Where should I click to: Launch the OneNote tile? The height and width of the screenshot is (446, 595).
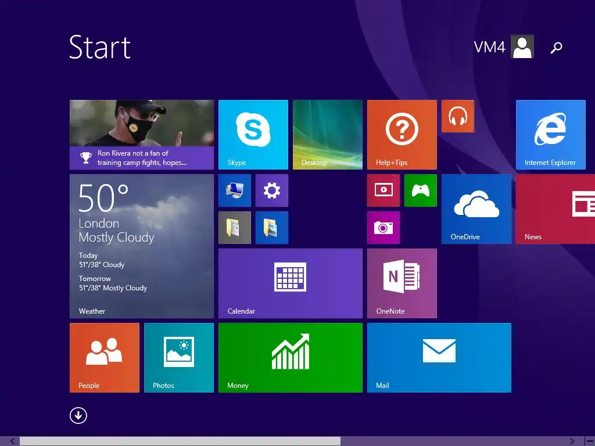(x=402, y=283)
